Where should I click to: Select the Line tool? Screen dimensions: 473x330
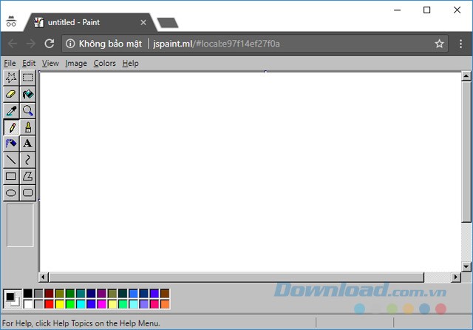tap(11, 160)
